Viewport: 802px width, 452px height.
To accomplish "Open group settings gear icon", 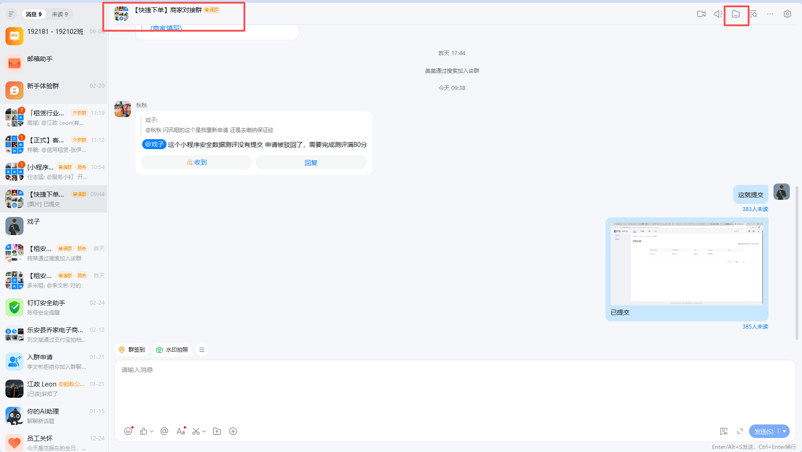I will pos(788,14).
